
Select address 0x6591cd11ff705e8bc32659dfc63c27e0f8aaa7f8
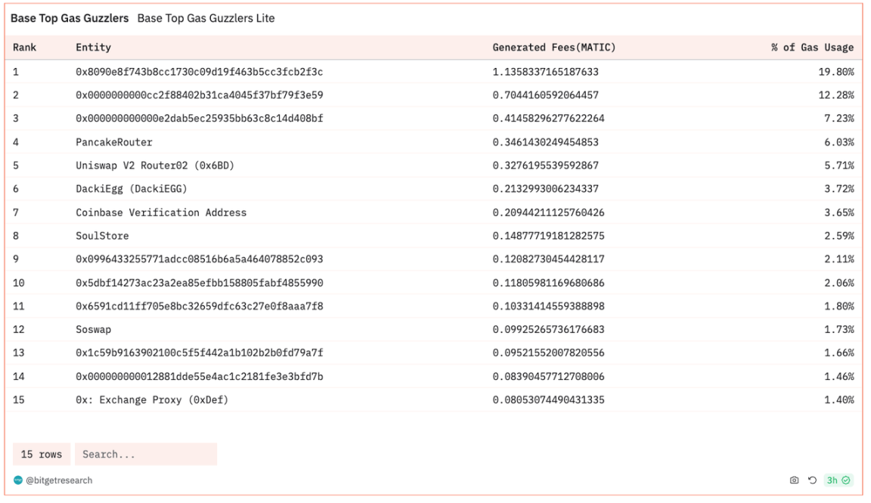point(200,307)
